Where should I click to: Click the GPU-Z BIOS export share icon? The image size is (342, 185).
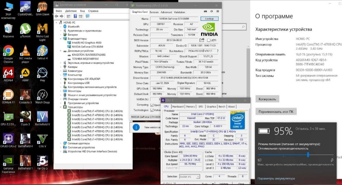202,40
